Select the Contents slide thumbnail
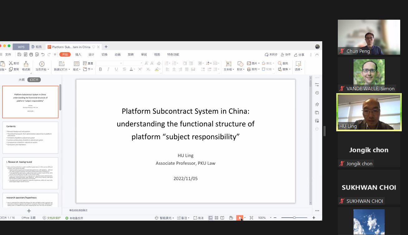This screenshot has height=235, width=408. (x=30, y=137)
